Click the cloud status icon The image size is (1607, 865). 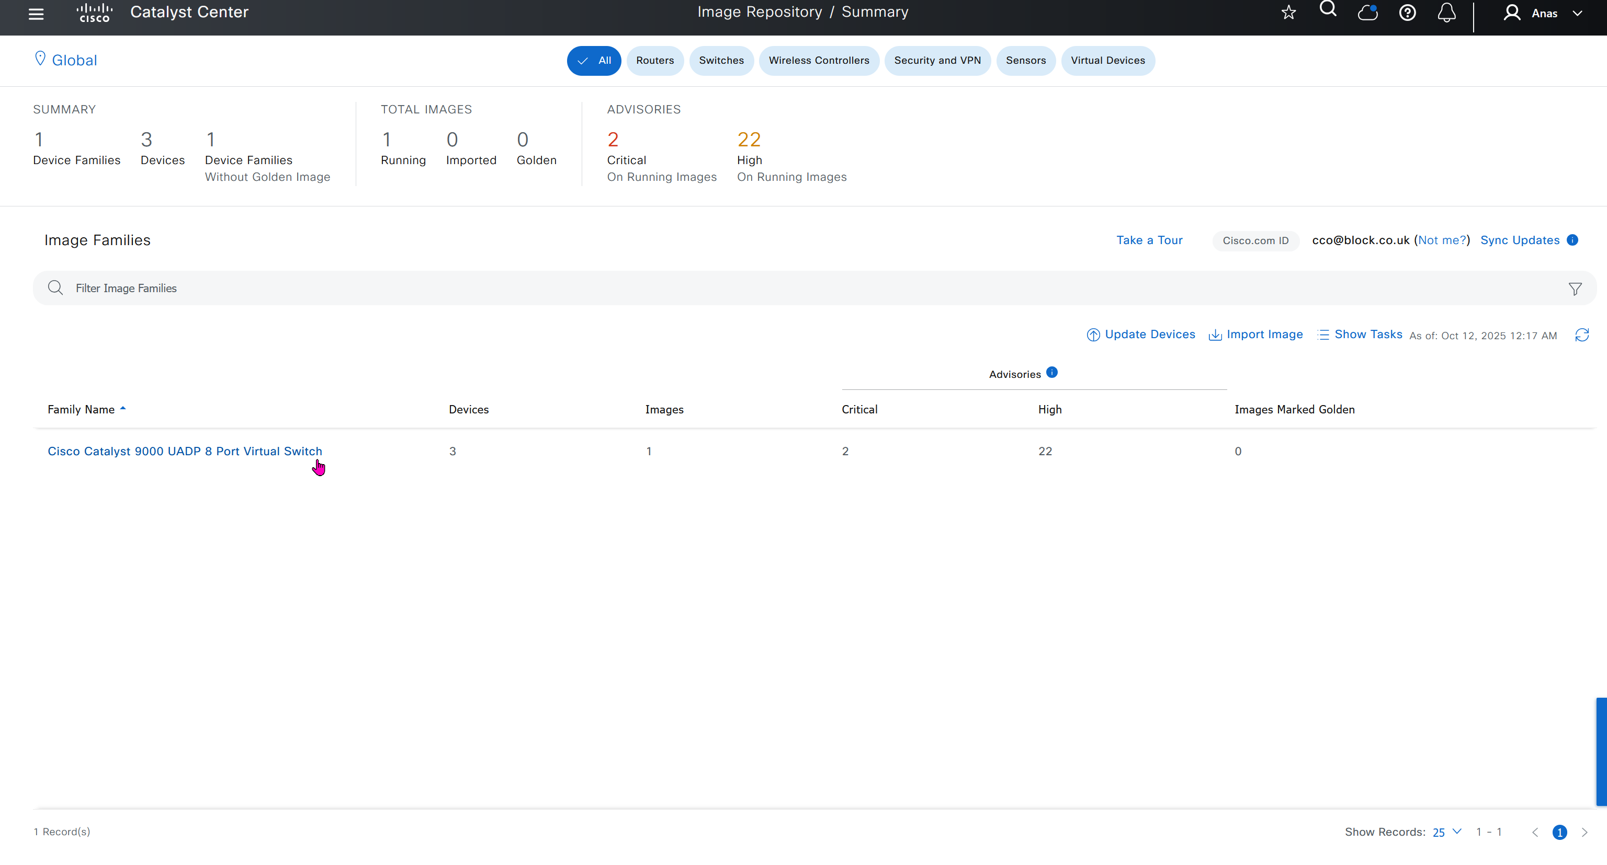click(1367, 13)
